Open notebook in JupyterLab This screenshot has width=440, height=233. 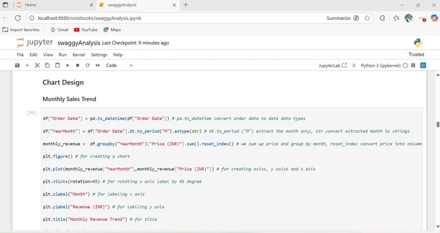pos(333,66)
